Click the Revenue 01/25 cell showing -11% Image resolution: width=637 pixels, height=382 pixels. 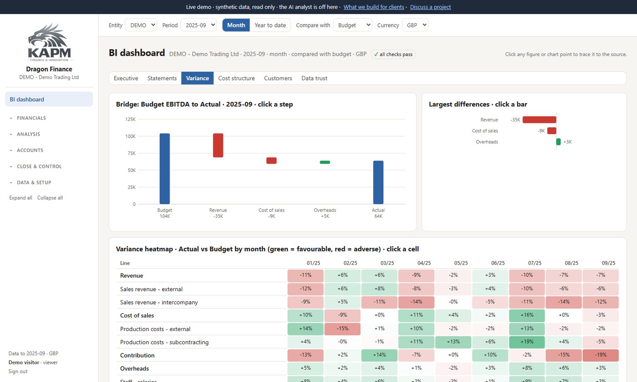(x=306, y=276)
